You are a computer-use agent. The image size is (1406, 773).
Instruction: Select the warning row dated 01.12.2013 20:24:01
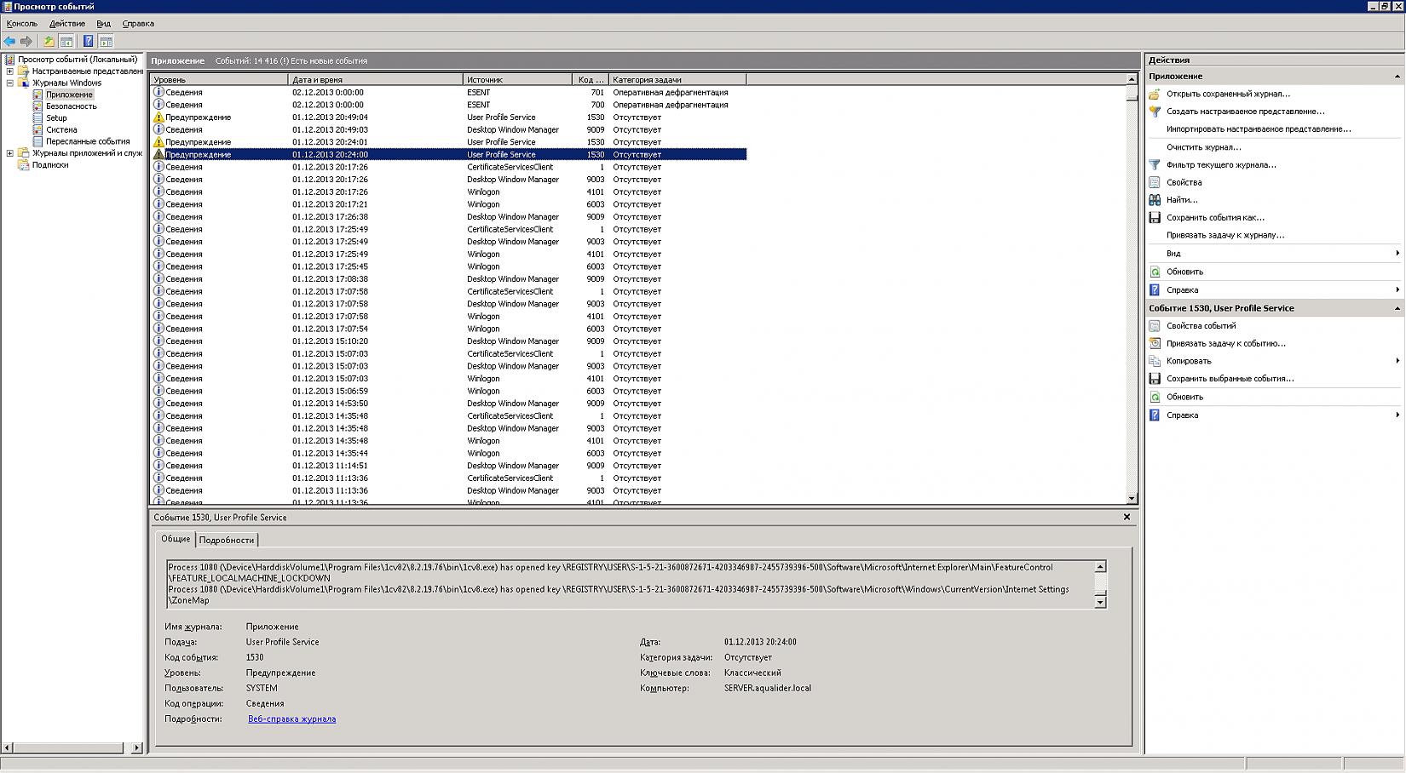(x=449, y=142)
